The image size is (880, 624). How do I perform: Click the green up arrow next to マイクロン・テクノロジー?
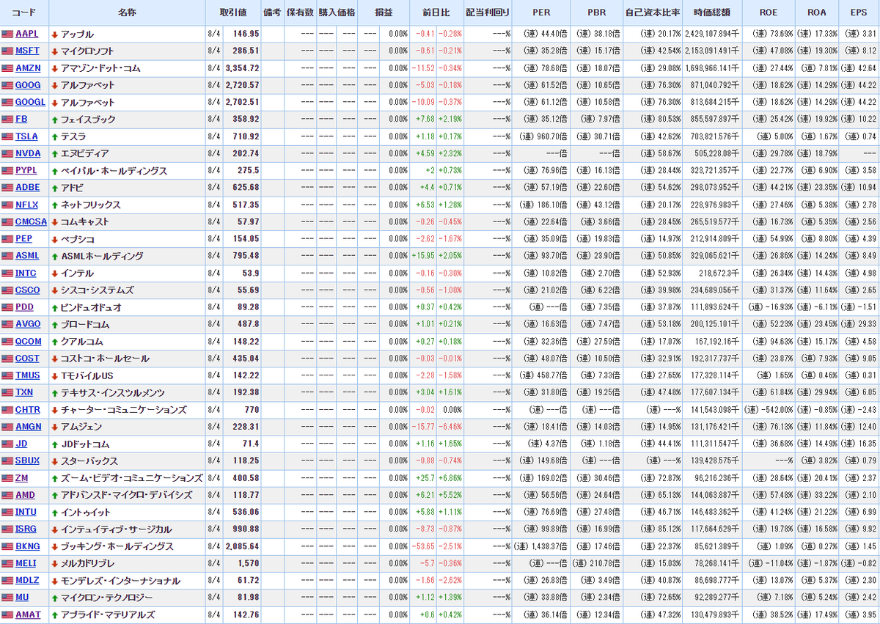click(54, 598)
